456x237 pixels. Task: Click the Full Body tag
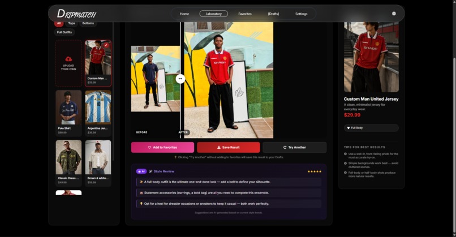[x=371, y=128]
